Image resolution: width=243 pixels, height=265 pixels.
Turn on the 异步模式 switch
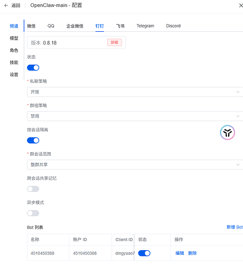click(x=33, y=213)
